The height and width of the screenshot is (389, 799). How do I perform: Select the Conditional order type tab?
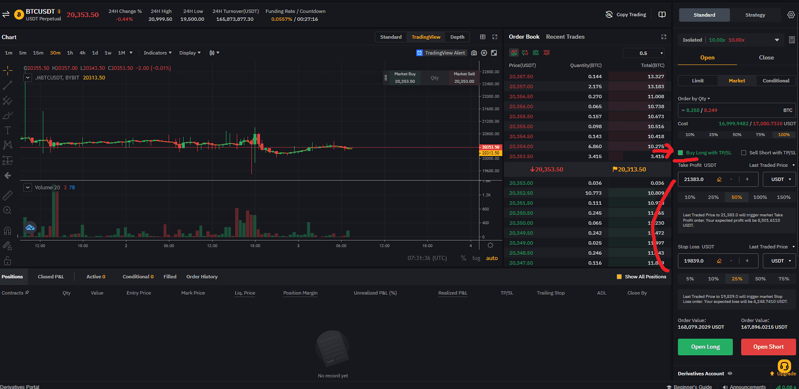click(776, 81)
